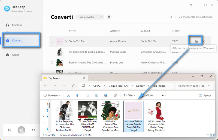The width and height of the screenshot is (218, 140).
Task: Select the Michael Bublé mp3 file
Action: click(65, 117)
